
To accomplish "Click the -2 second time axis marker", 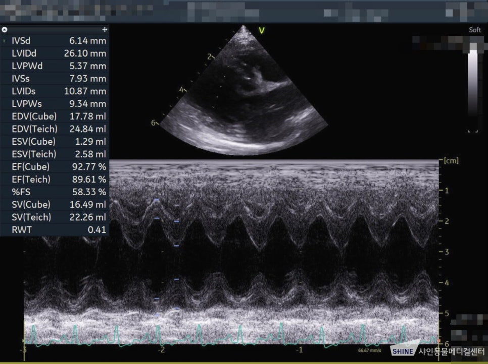I will pos(161,350).
